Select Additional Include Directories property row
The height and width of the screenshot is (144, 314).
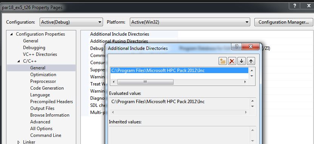tap(120, 34)
